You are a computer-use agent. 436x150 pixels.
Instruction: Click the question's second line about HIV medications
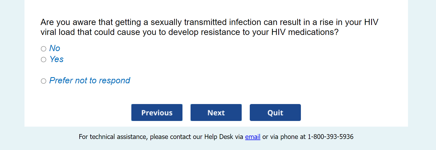pyautogui.click(x=189, y=32)
